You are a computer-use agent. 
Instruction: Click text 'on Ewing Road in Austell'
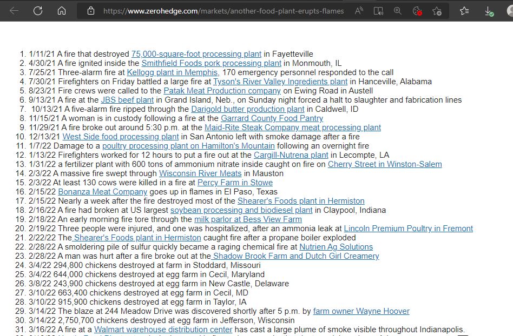click(x=328, y=90)
